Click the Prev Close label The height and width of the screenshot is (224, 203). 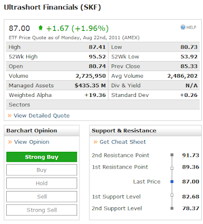[x=126, y=66]
